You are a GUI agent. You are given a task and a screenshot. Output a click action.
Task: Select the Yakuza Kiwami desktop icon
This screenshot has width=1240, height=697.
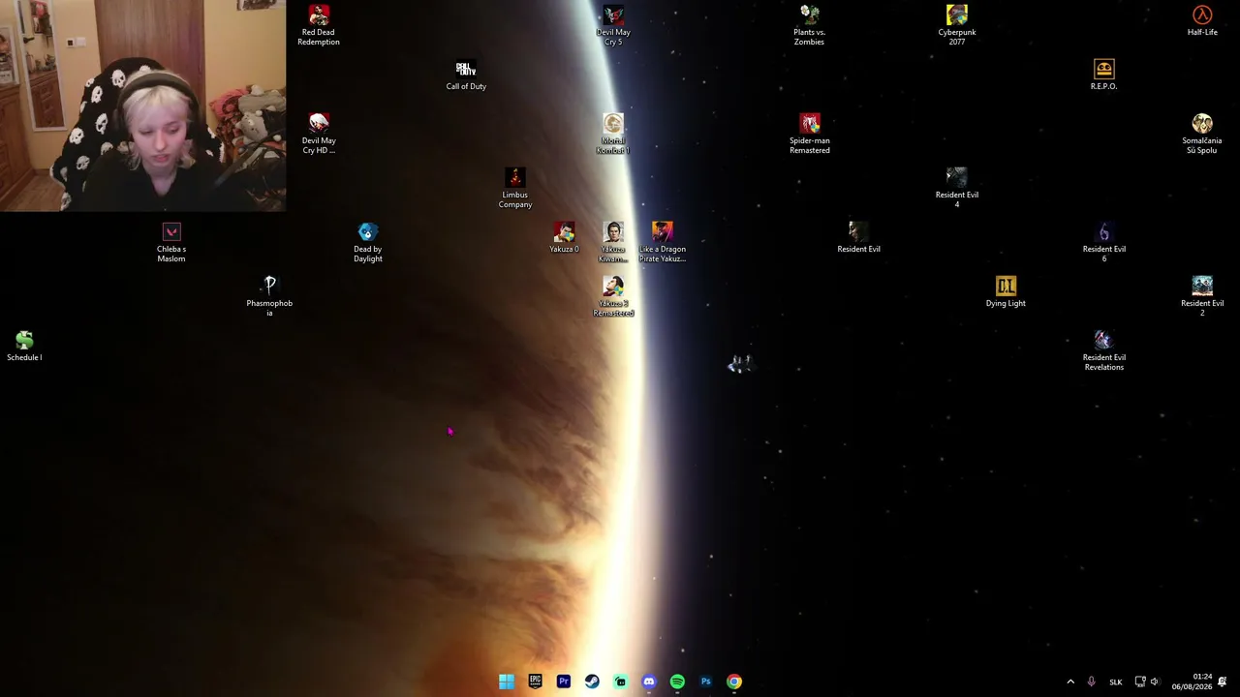(x=613, y=242)
